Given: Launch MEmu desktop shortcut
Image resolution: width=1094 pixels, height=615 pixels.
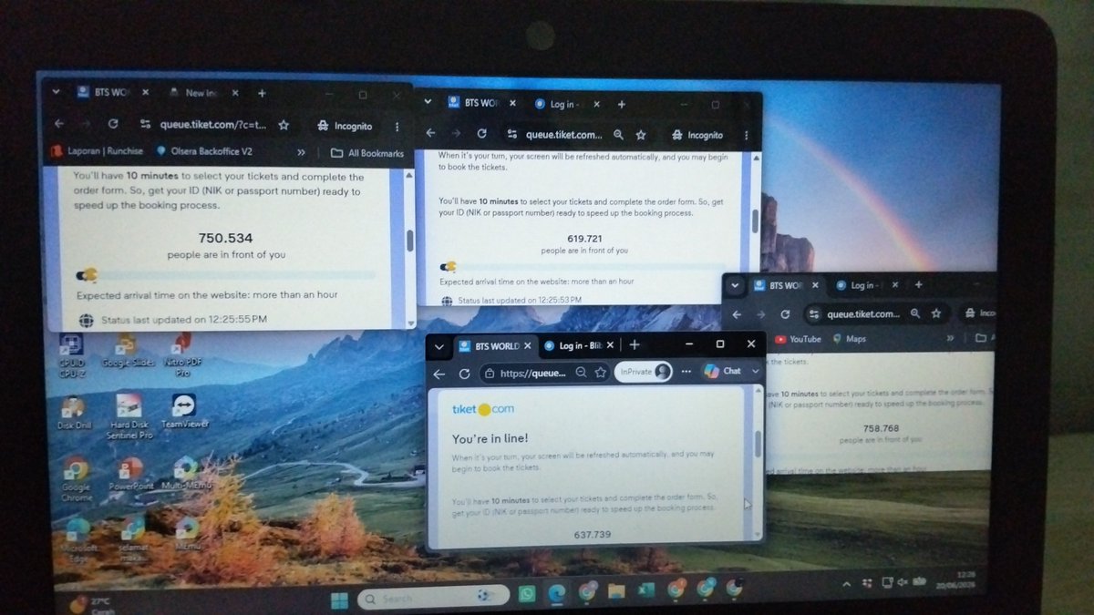Looking at the screenshot, I should (x=188, y=534).
